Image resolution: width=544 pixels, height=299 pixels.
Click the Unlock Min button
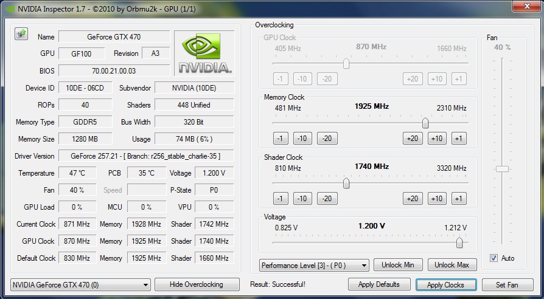pyautogui.click(x=398, y=265)
